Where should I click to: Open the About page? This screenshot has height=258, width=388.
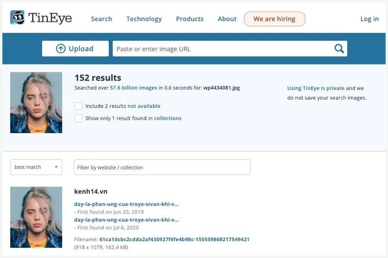(227, 19)
